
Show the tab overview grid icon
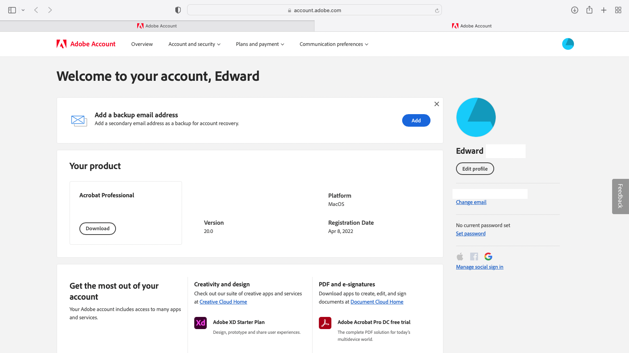point(618,10)
